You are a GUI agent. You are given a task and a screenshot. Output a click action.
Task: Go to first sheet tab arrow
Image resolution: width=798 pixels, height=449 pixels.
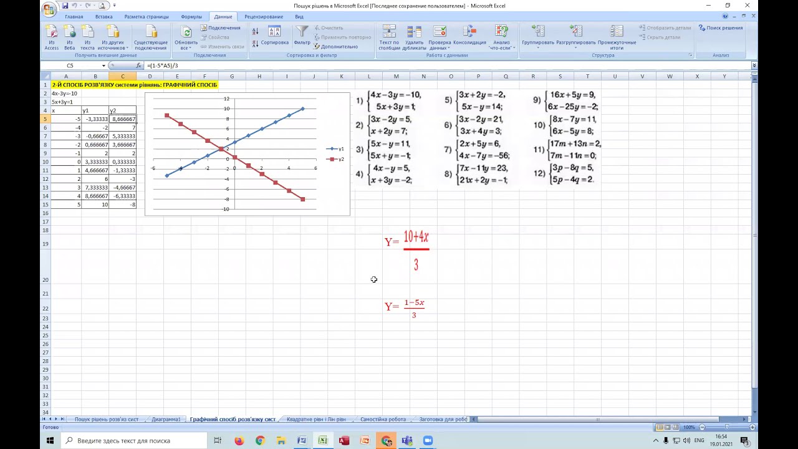tap(45, 419)
